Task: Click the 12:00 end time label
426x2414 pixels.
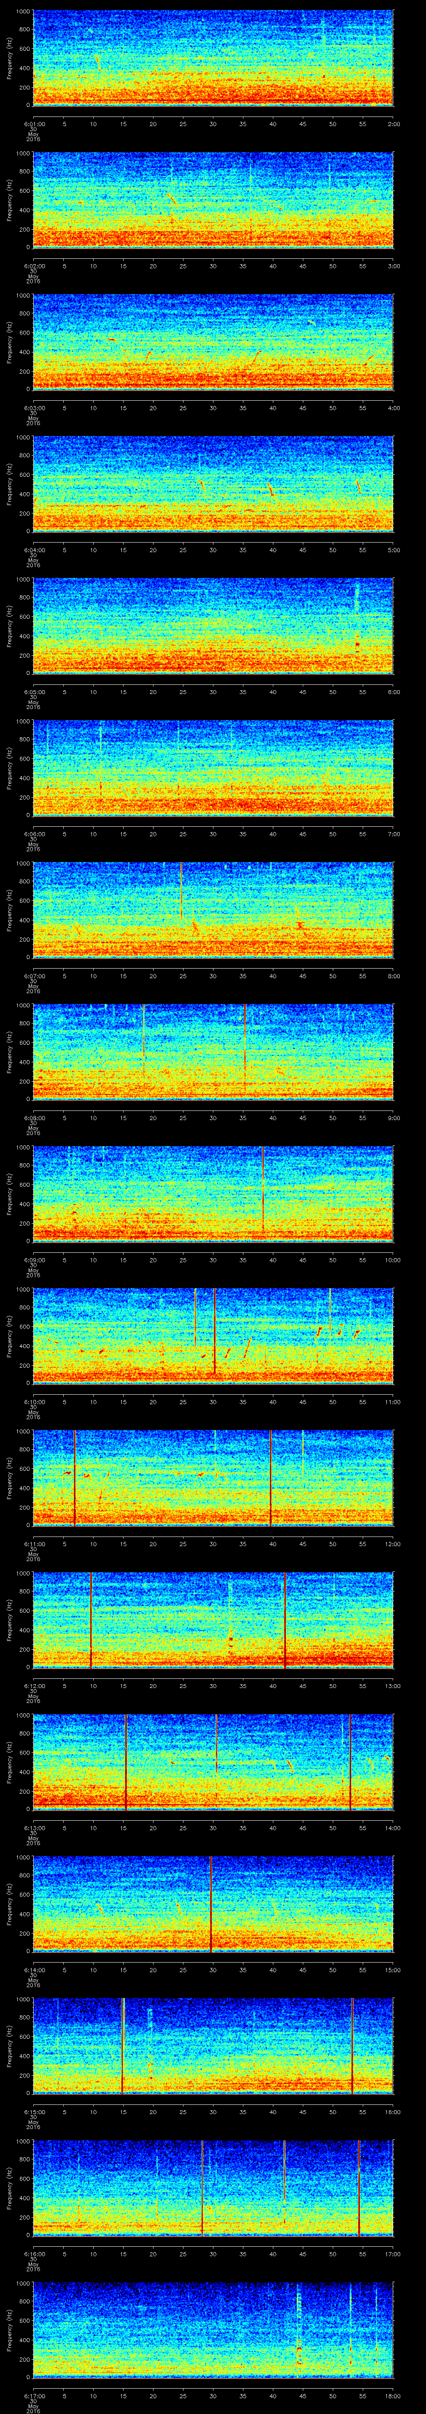Action: 392,1544
